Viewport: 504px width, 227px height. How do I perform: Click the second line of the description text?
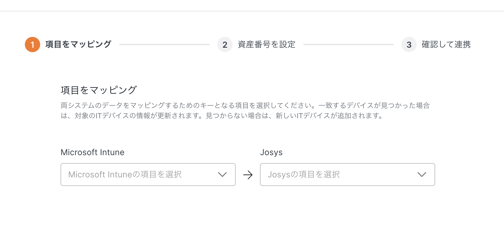pos(222,116)
